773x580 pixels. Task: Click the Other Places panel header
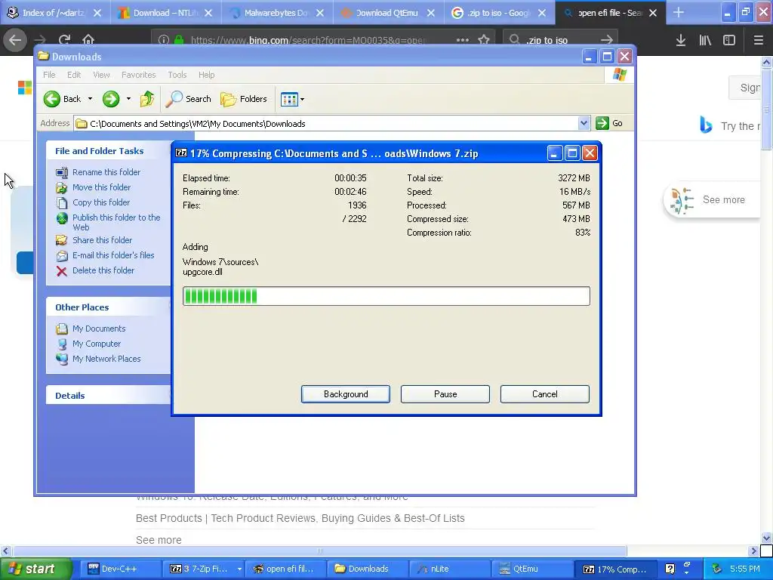click(x=108, y=307)
